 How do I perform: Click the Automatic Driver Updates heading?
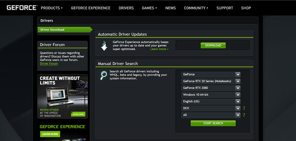click(x=122, y=34)
